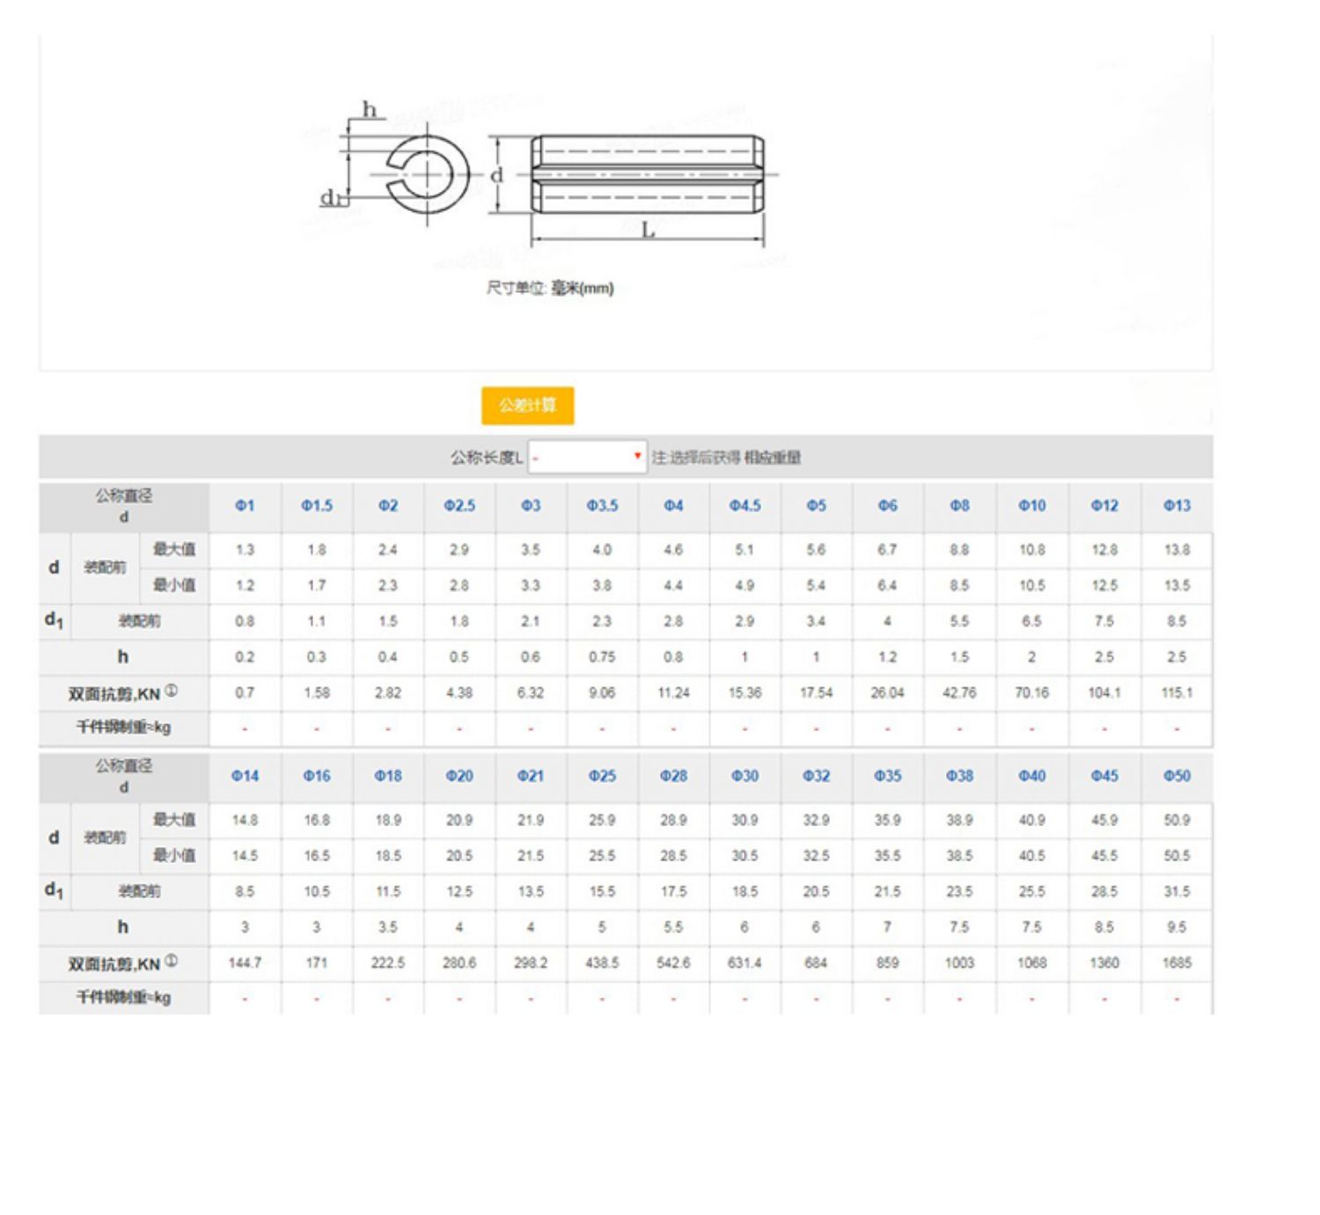Select the 104.1 shear value cell
The width and height of the screenshot is (1320, 1215).
pos(1104,693)
